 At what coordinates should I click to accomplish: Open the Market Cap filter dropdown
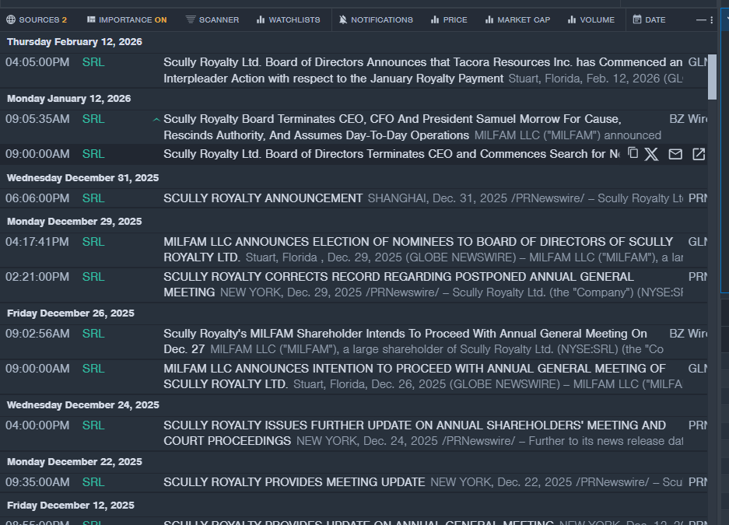(x=516, y=19)
